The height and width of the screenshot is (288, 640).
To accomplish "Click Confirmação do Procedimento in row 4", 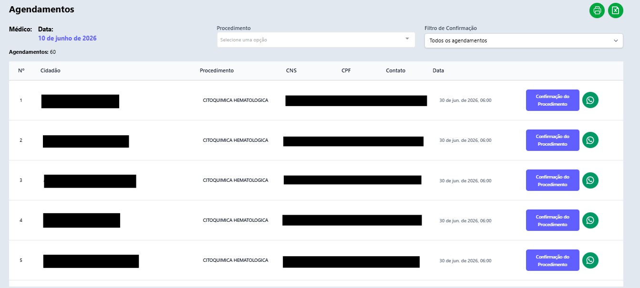I will (552, 220).
